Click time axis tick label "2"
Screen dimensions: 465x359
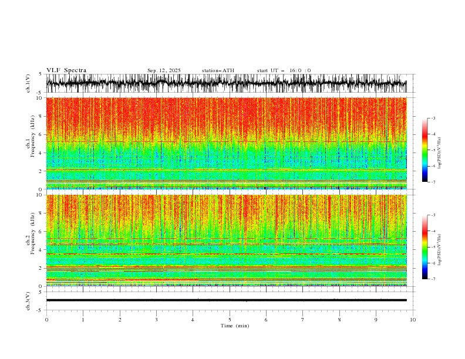(120, 320)
